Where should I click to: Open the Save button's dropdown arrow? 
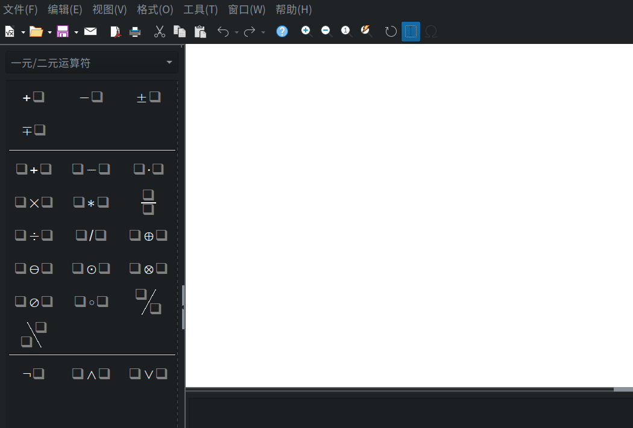click(x=76, y=31)
